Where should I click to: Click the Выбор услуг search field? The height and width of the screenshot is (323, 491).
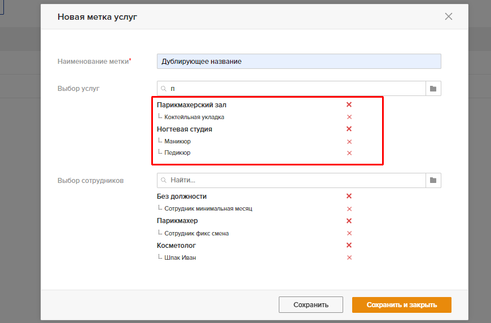point(291,88)
